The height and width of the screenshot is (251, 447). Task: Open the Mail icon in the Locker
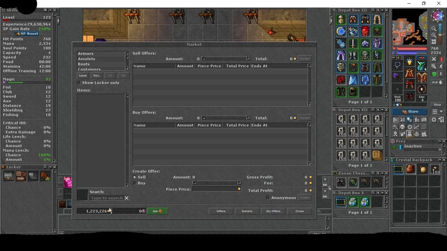(x=33, y=176)
